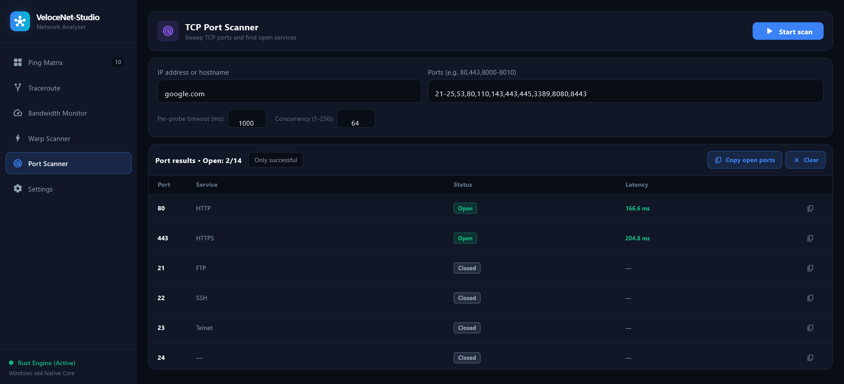Start the port scan
The height and width of the screenshot is (384, 844).
click(788, 31)
